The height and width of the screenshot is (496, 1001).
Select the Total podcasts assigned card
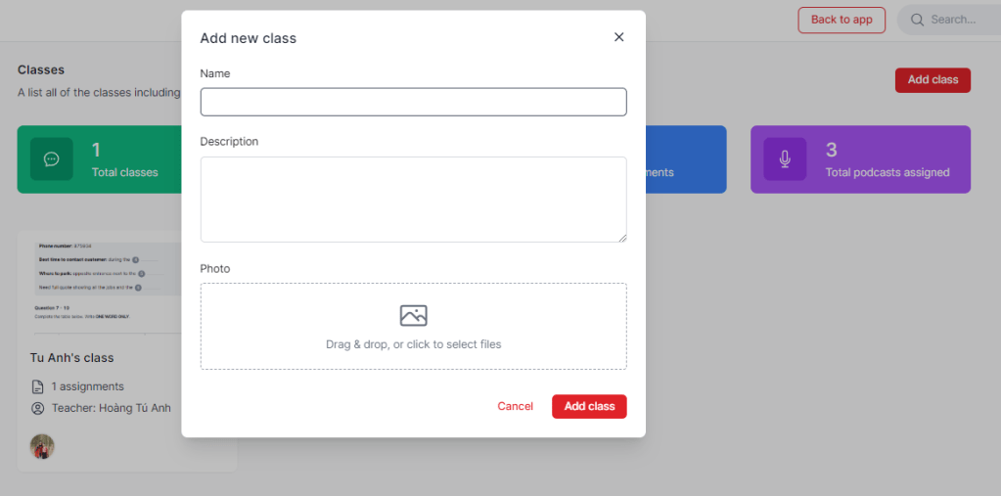pos(860,159)
